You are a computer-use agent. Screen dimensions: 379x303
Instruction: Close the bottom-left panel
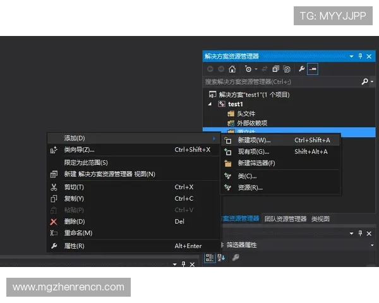click(x=192, y=264)
